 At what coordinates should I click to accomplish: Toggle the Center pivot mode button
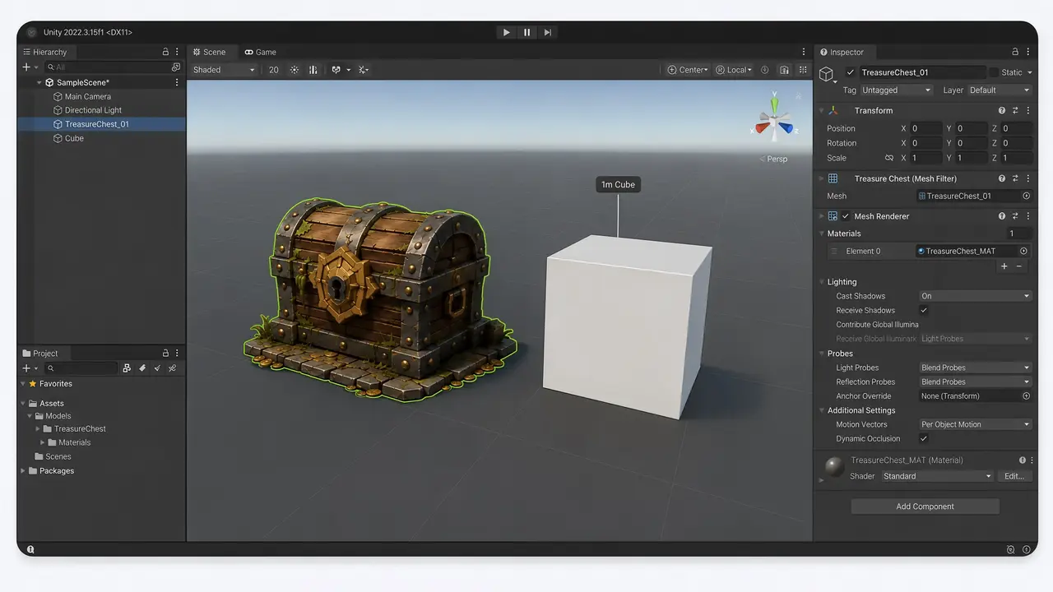688,70
